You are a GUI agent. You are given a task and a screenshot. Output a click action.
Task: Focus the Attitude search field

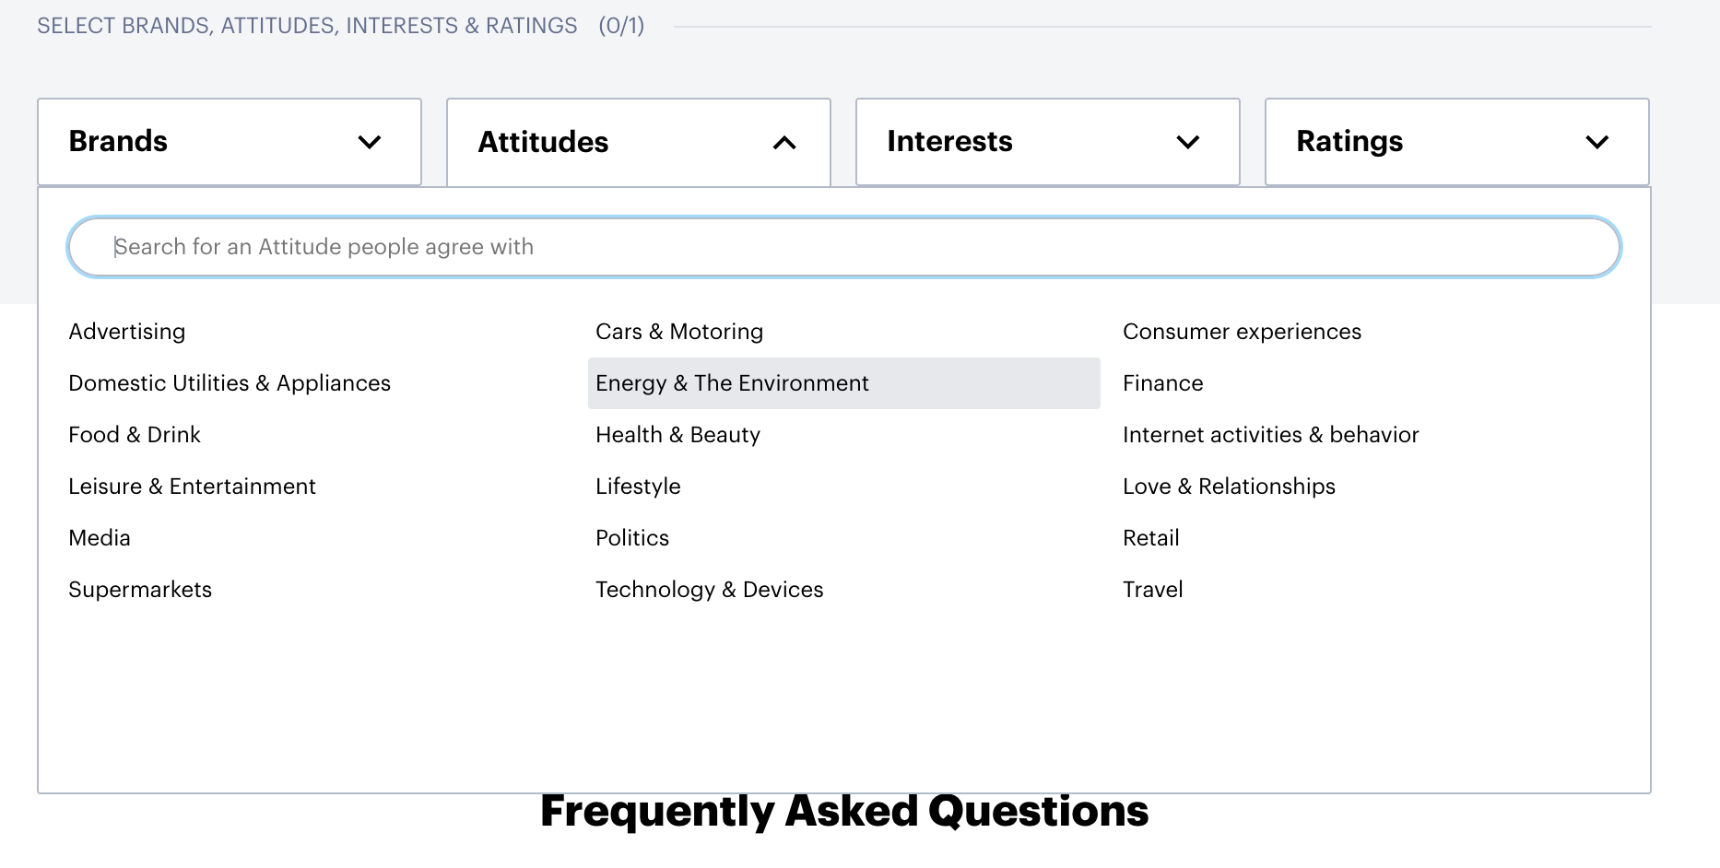pyautogui.click(x=843, y=247)
